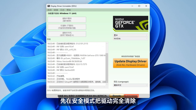The width and height of the screenshot is (196, 110).
Task: Open the 简体中文 language dropdown
Action: (x=130, y=85)
